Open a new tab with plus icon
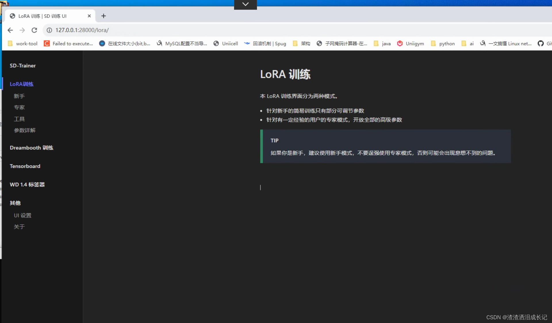Image resolution: width=552 pixels, height=323 pixels. point(103,16)
